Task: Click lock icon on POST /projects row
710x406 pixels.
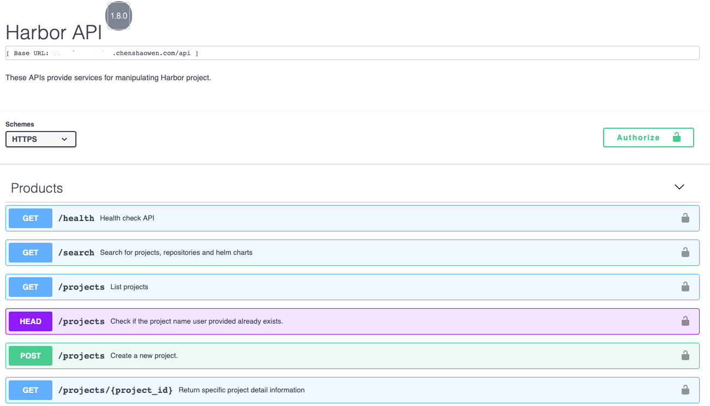Action: 685,356
